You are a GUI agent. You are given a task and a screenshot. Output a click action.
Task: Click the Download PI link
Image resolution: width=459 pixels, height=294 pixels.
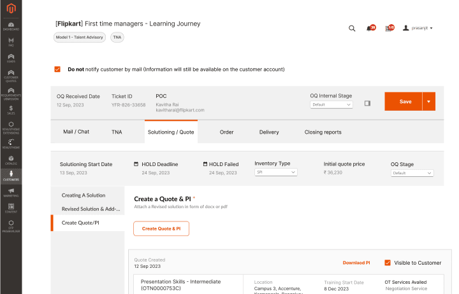[x=356, y=263]
